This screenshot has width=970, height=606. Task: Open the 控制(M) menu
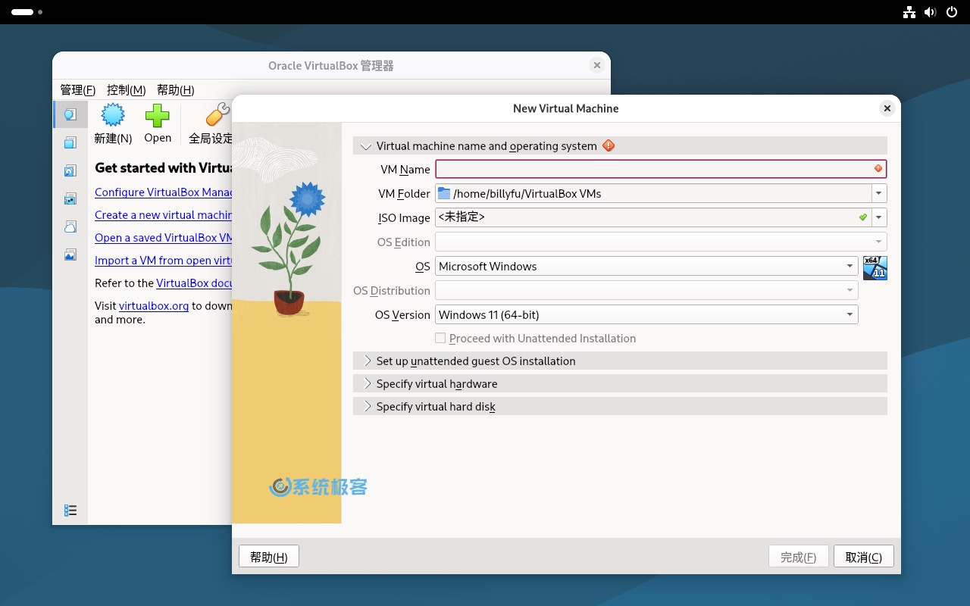pos(126,89)
